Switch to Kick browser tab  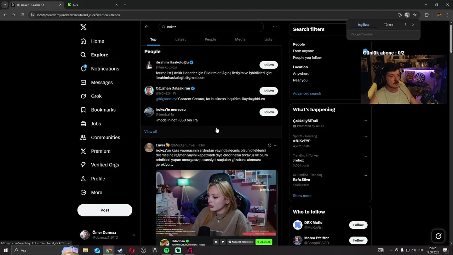tap(93, 5)
